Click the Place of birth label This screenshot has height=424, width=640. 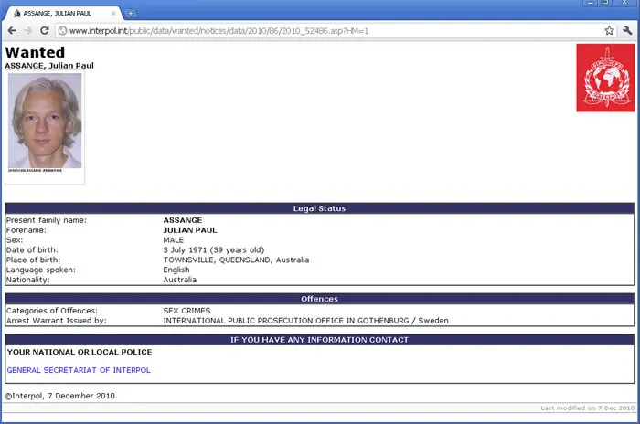pyautogui.click(x=33, y=260)
